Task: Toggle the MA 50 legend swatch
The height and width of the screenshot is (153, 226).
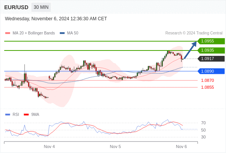Action: pyautogui.click(x=62, y=33)
